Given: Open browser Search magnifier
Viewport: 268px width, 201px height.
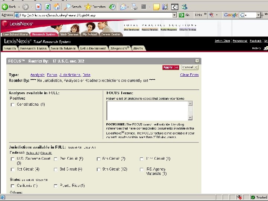Looking at the screenshot, I should click(x=67, y=7).
